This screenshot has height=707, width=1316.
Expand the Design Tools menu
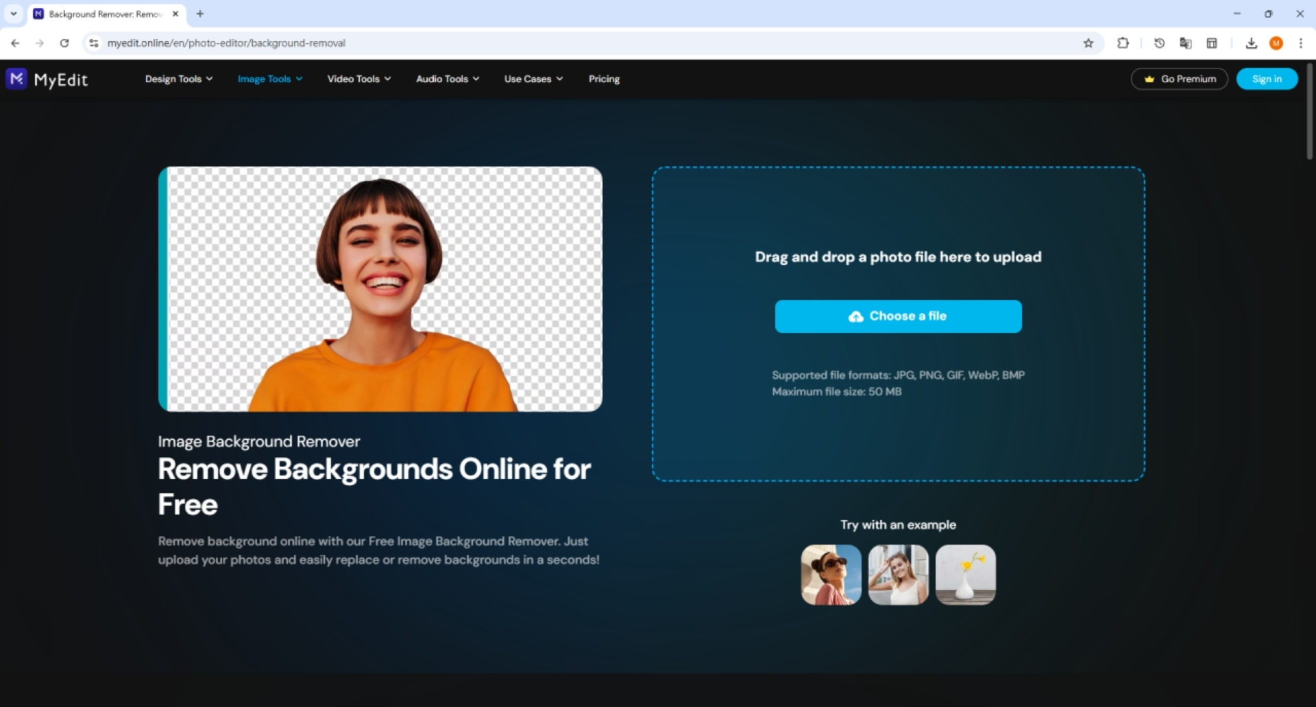tap(179, 79)
